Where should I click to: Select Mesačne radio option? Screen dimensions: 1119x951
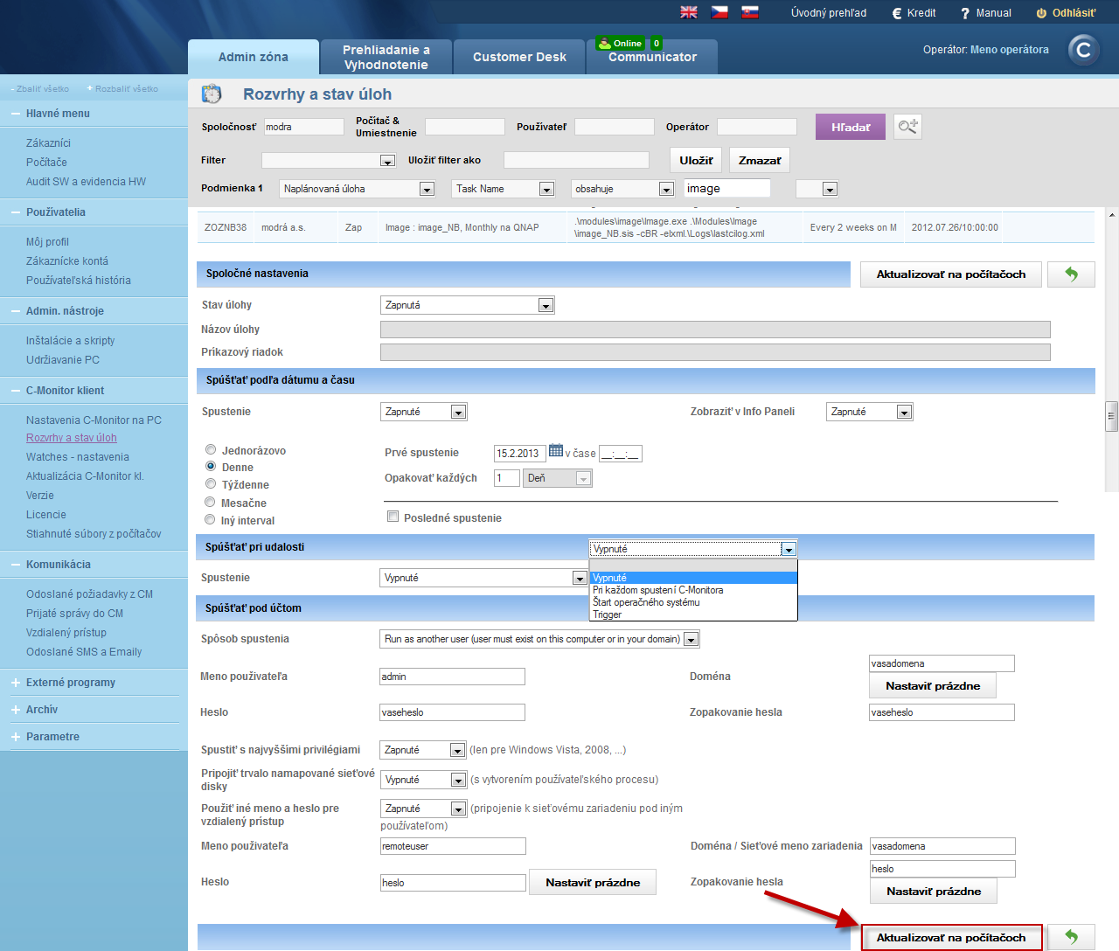tap(210, 502)
